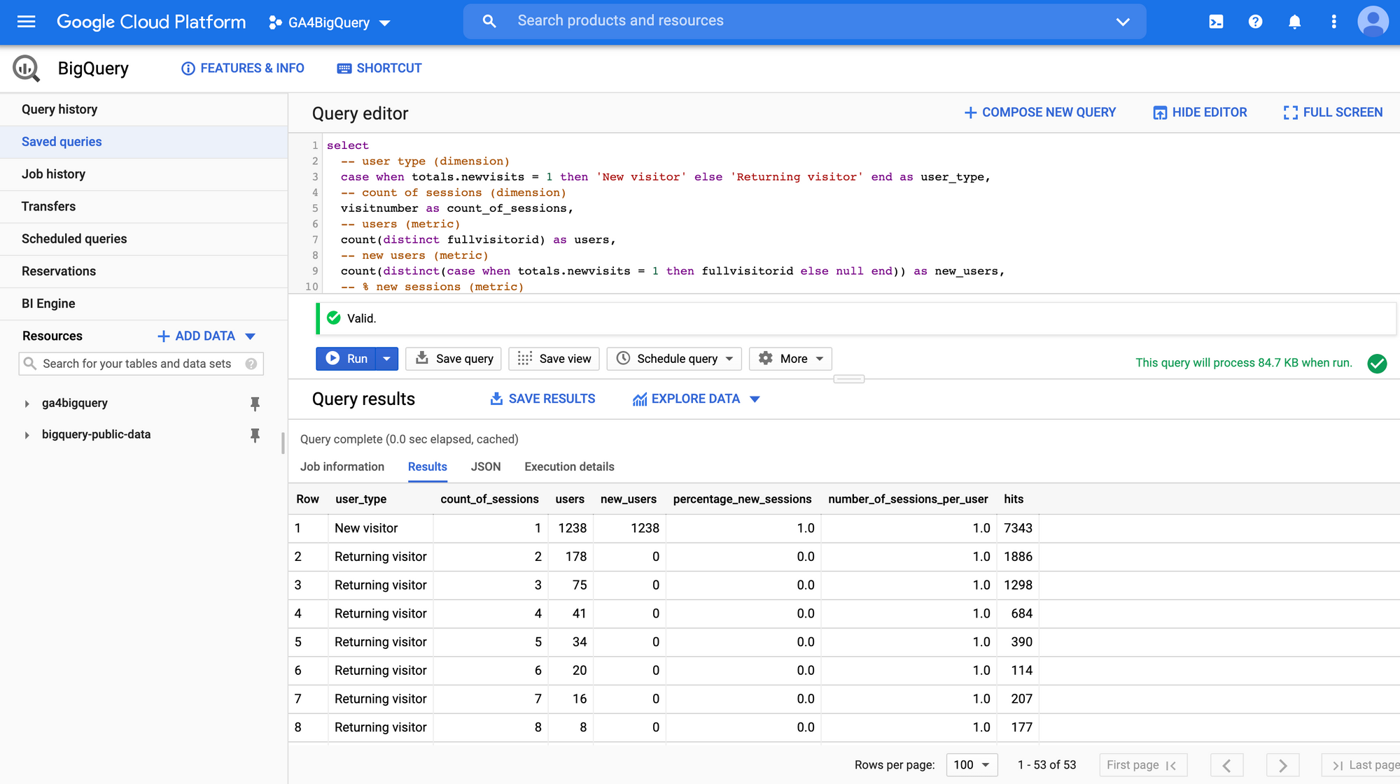The image size is (1400, 784).
Task: Click the Save view button
Action: [554, 359]
